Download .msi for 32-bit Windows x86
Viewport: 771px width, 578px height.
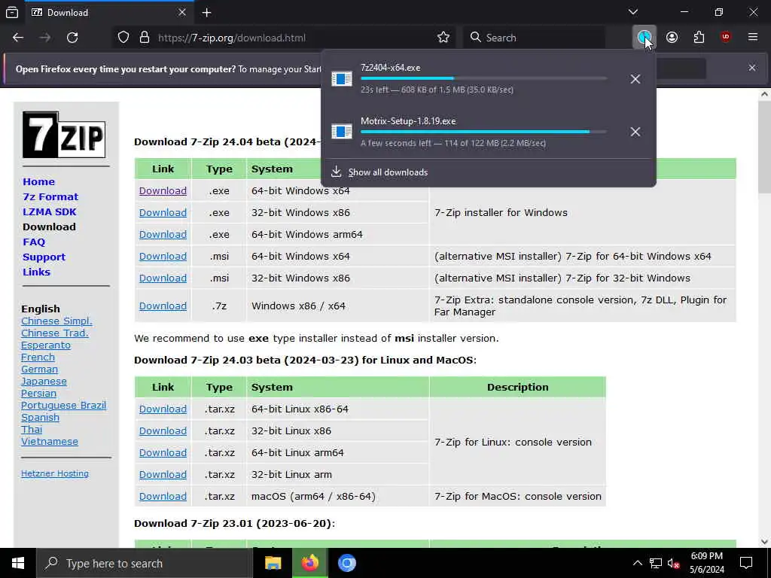coord(163,278)
